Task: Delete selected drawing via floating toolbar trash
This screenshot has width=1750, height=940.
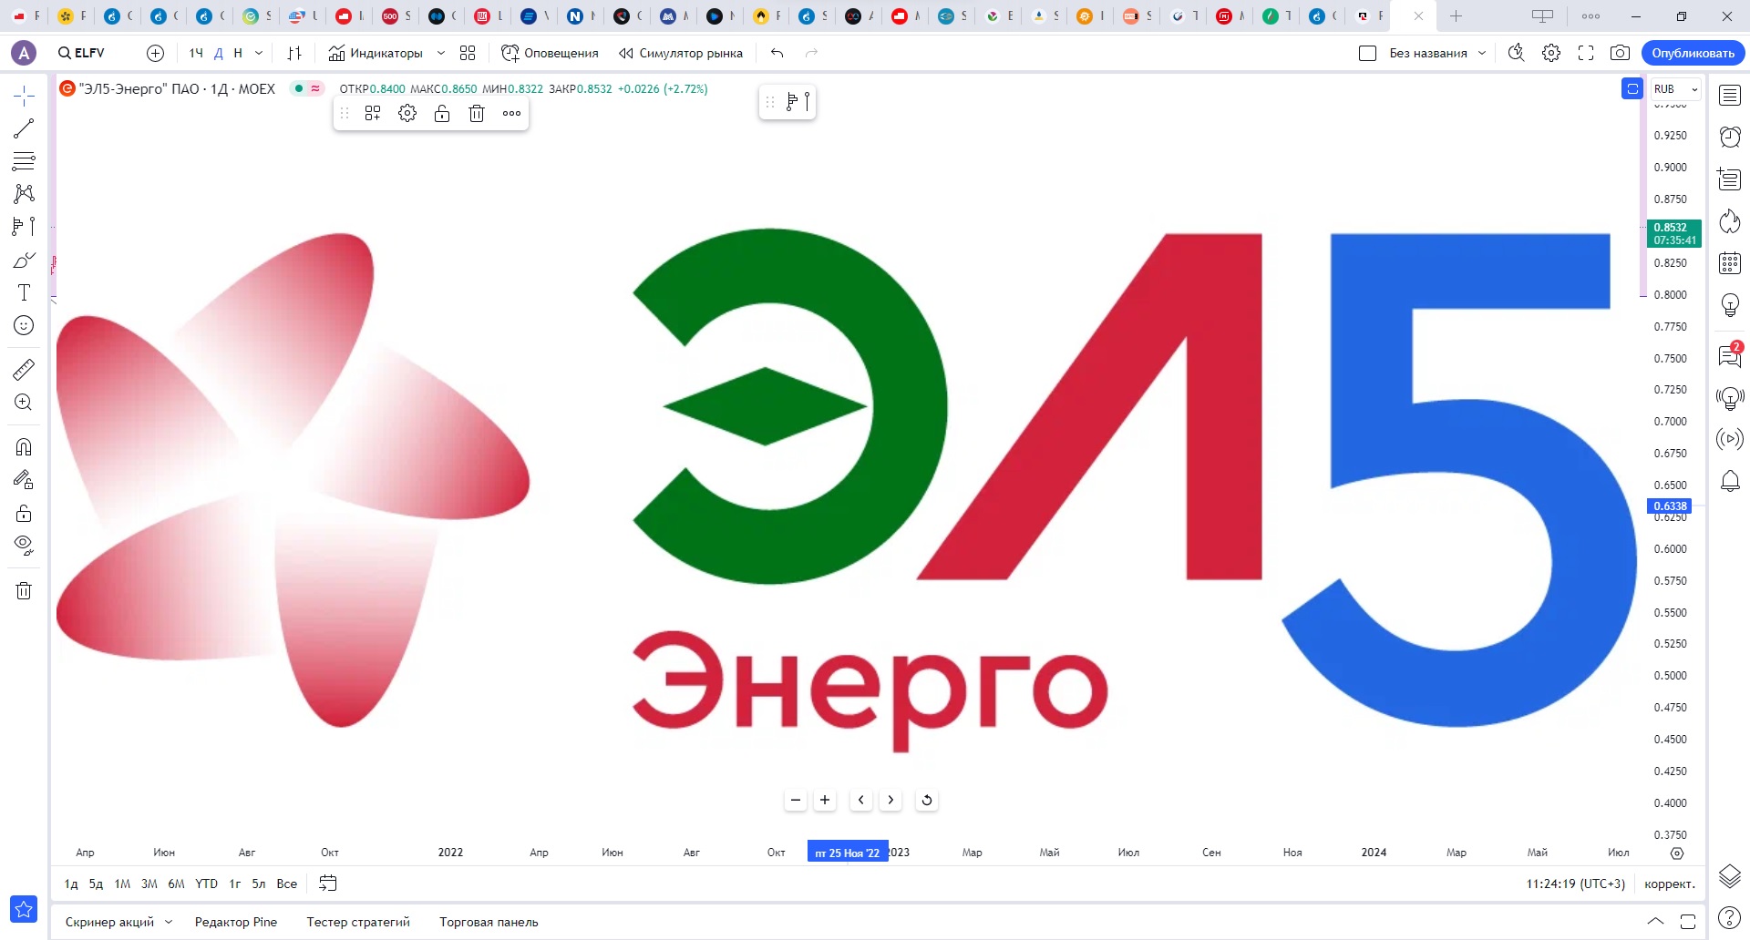Action: click(x=477, y=113)
